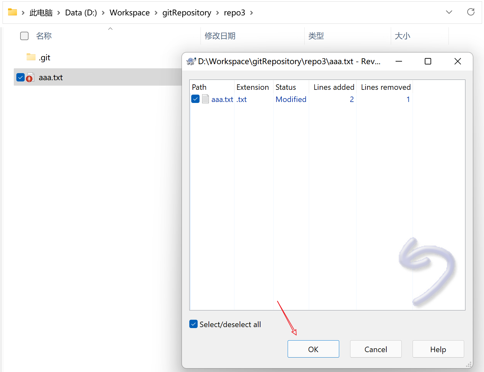Cancel the revert dialog
This screenshot has width=484, height=372.
click(x=375, y=349)
